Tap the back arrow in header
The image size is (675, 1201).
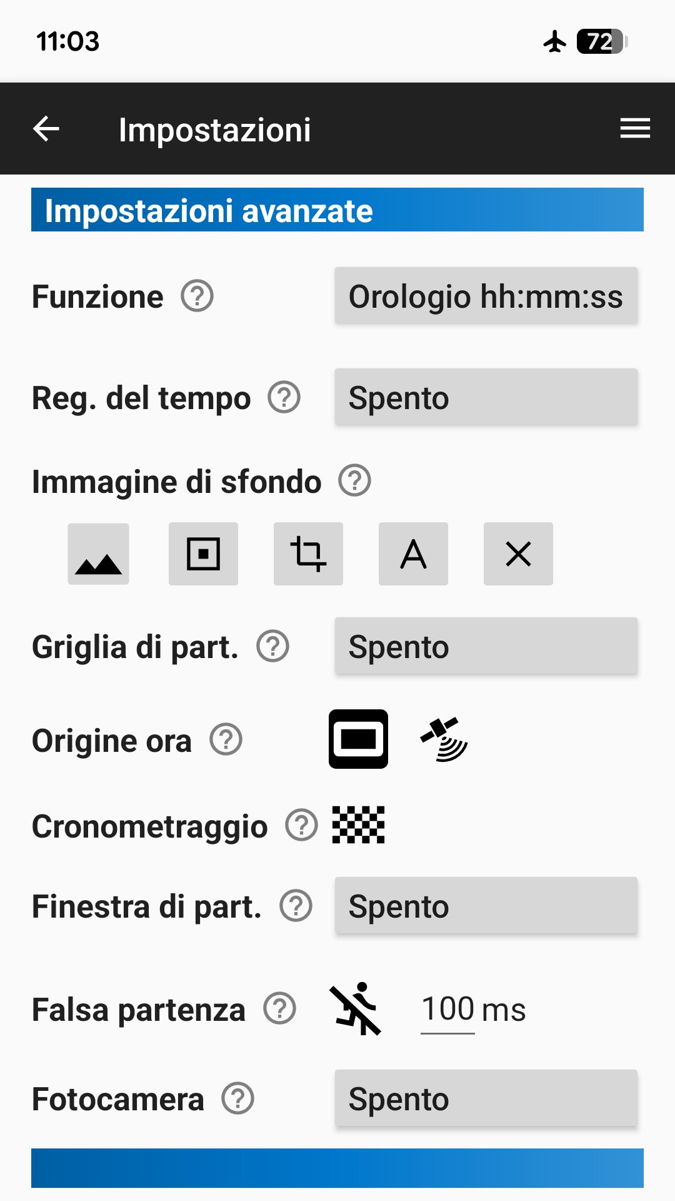[x=46, y=129]
